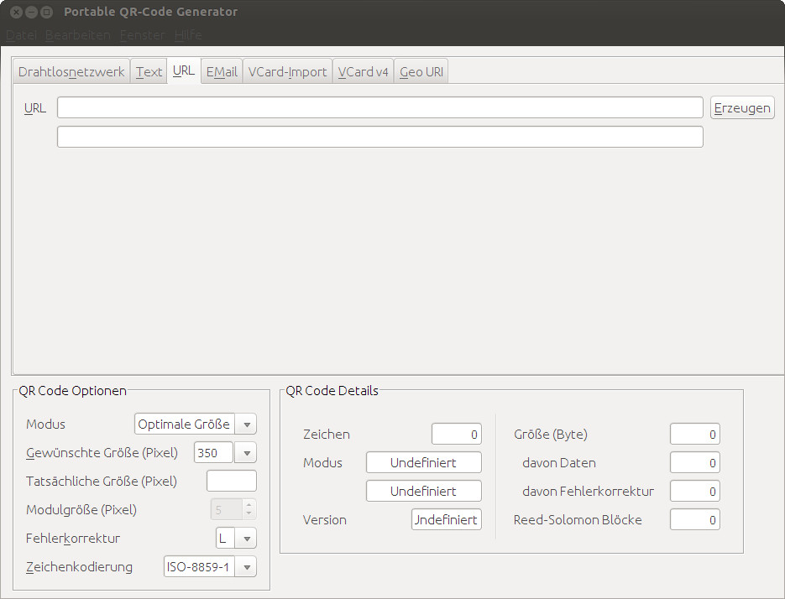This screenshot has width=785, height=599.
Task: Focus the second field below URL
Action: [379, 137]
